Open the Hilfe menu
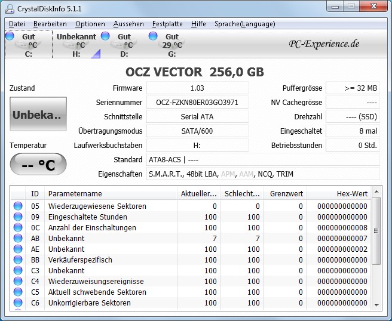This screenshot has height=321, width=392. point(198,24)
